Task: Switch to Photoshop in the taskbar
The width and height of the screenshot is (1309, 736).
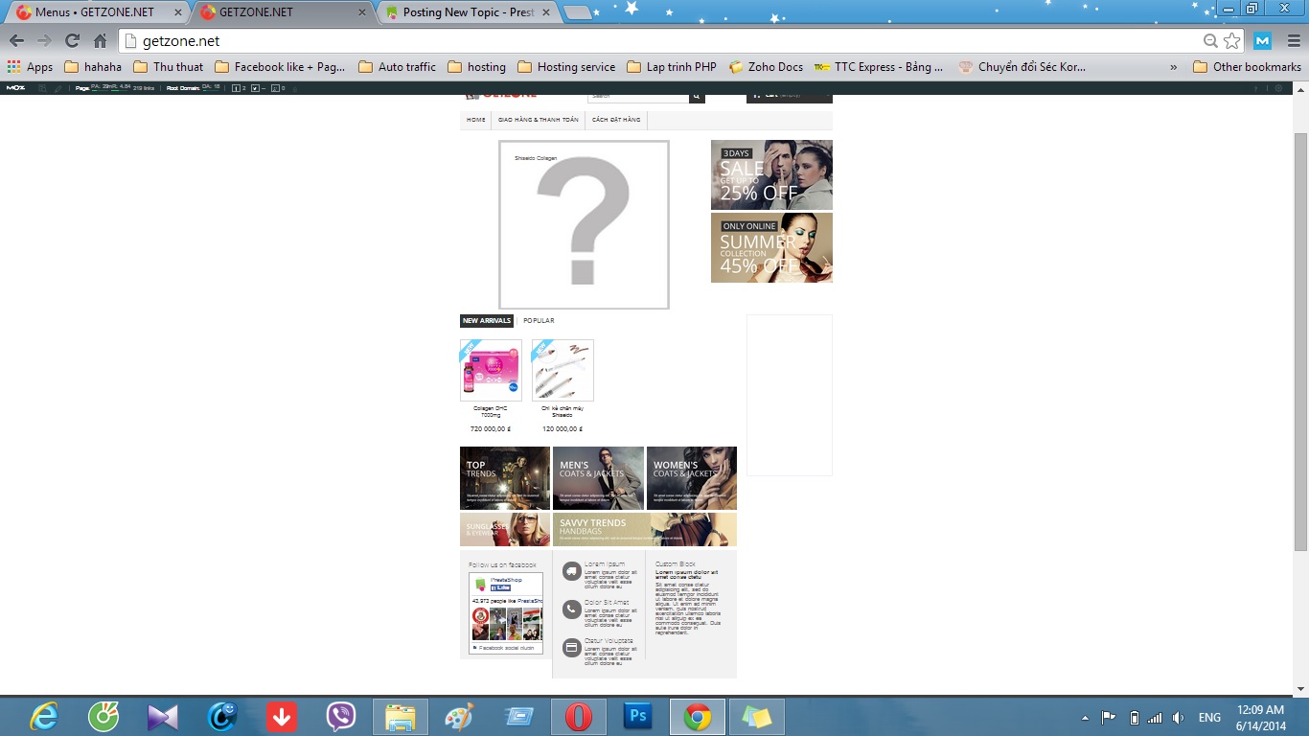Action: (637, 717)
